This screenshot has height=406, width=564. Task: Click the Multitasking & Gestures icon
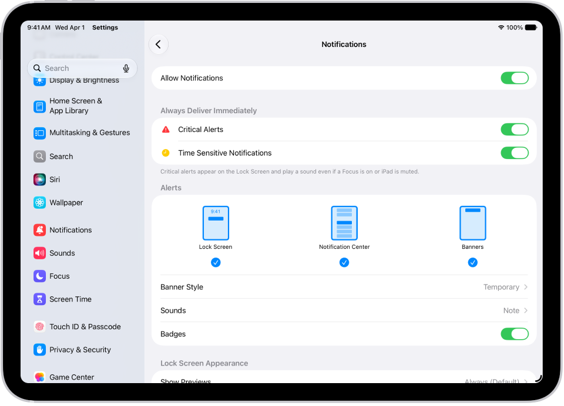tap(39, 133)
